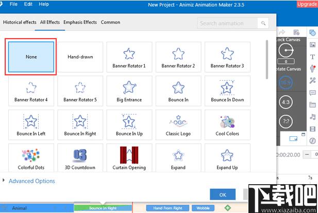Click the Search animation input field
318x213 pixels.
point(227,23)
